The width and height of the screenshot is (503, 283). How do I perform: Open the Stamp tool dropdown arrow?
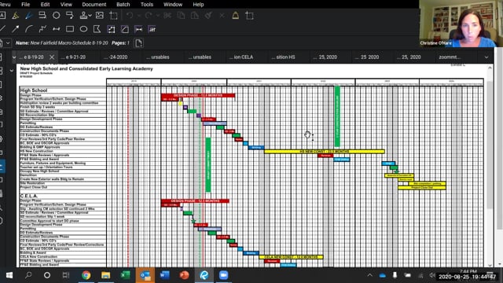[90, 16]
